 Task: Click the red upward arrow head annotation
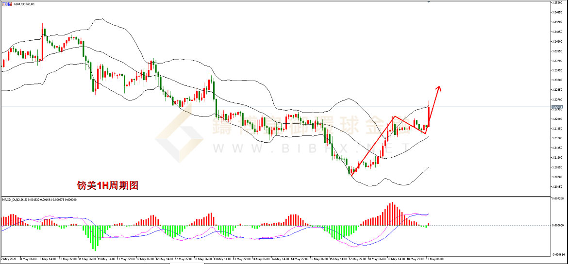pyautogui.click(x=438, y=88)
